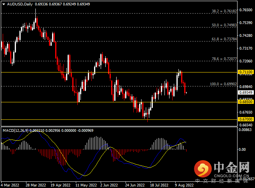The height and width of the screenshot is (188, 255).
Task: Click the 9 Aug 2022 date label
Action: 184,185
